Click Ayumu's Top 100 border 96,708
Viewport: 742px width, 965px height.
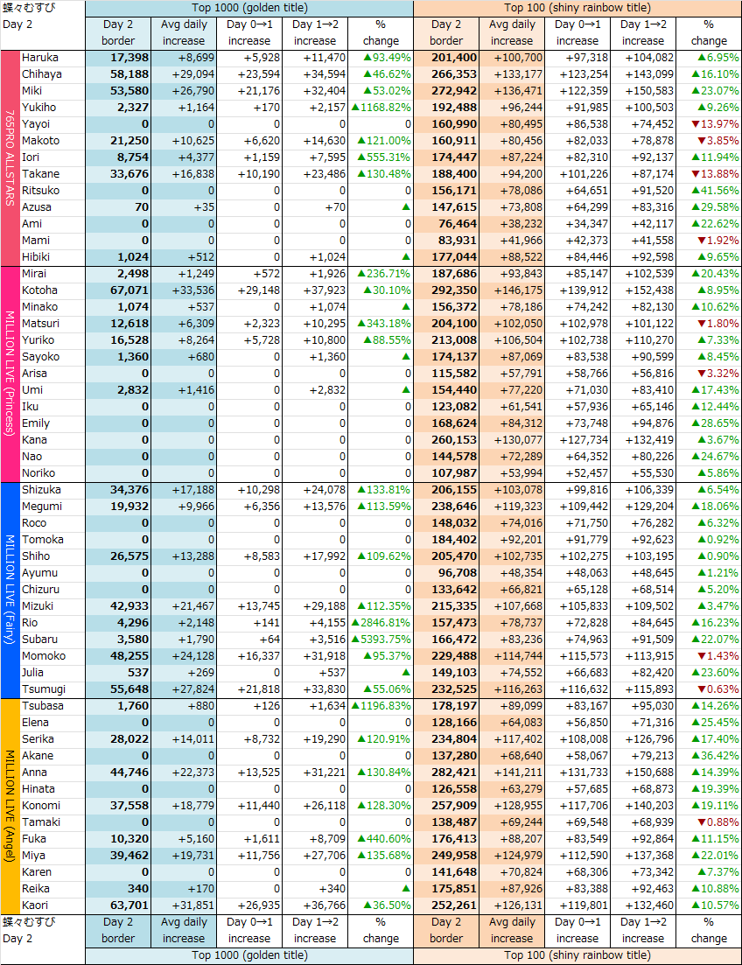(x=446, y=573)
